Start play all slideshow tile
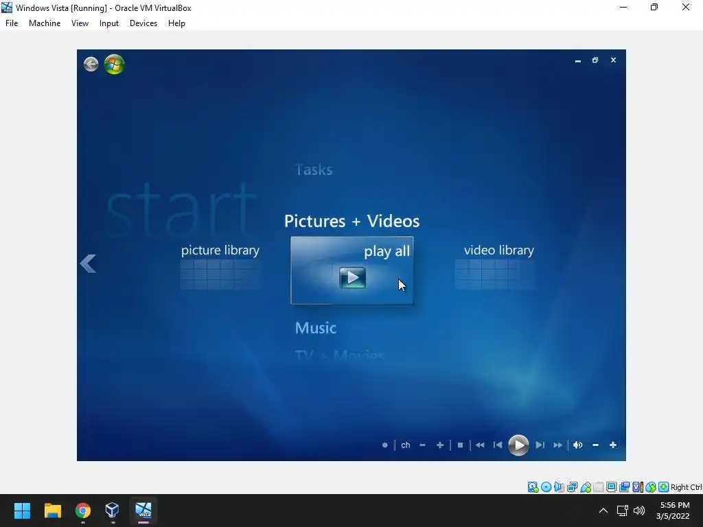Viewport: 703px width, 527px height. tap(352, 270)
